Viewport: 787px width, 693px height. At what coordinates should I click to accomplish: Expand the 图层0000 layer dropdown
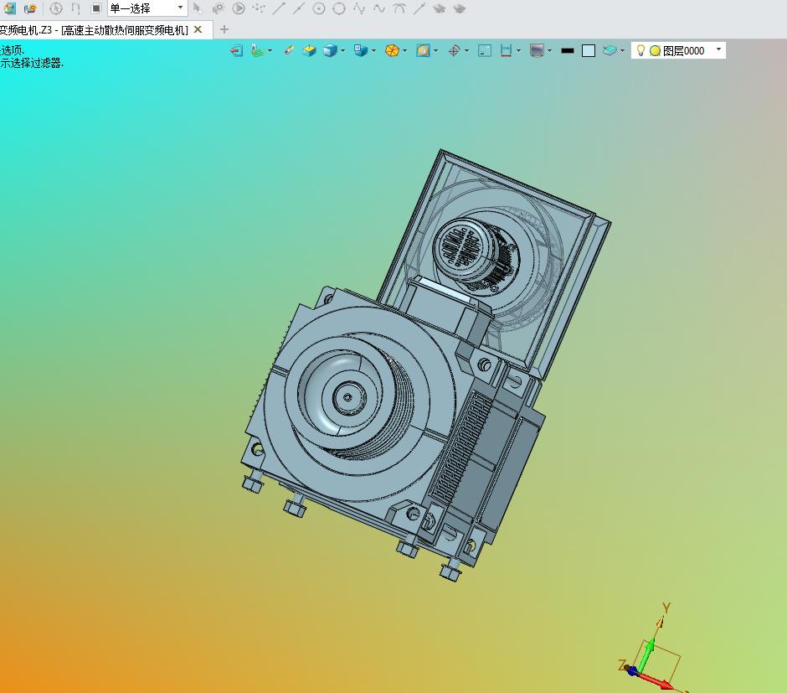point(718,49)
